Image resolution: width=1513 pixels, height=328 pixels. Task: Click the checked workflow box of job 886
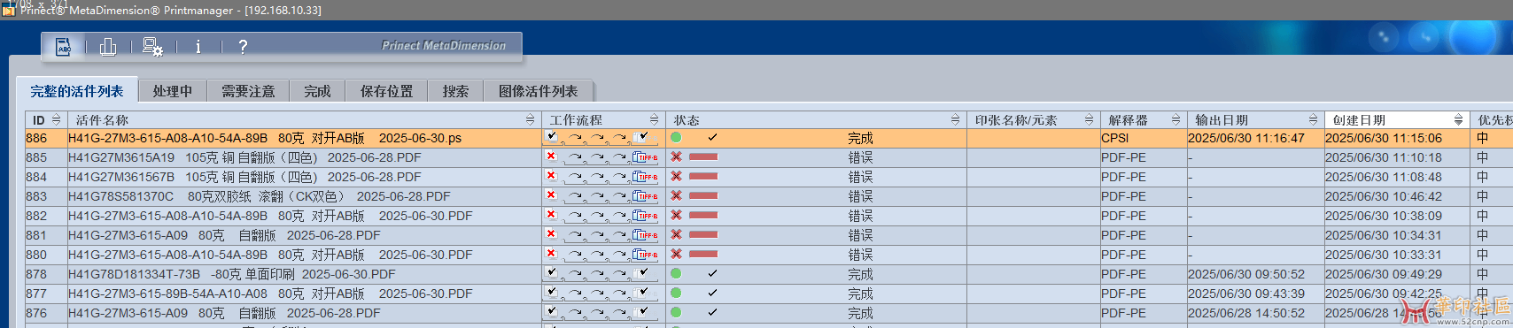click(x=552, y=137)
